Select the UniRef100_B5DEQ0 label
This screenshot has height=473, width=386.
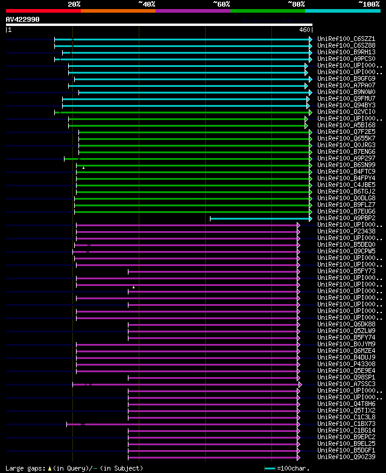346,245
